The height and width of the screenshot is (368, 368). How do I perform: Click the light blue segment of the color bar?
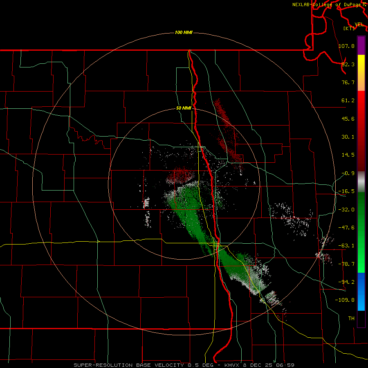tap(361, 303)
